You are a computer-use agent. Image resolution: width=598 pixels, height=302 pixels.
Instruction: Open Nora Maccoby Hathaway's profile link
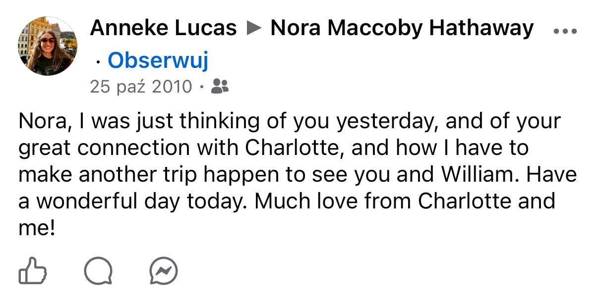point(402,28)
